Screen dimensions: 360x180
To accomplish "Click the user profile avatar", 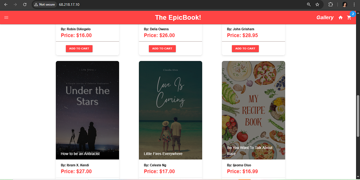I will coord(345,4).
